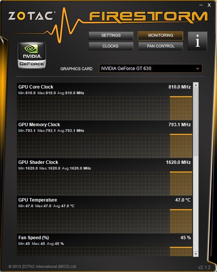Click the "47.0 °C" current value
The width and height of the screenshot is (217, 272).
tap(183, 200)
